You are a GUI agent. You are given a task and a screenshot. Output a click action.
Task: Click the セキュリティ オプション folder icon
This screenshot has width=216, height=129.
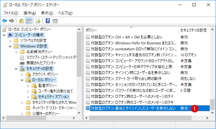[34, 97]
